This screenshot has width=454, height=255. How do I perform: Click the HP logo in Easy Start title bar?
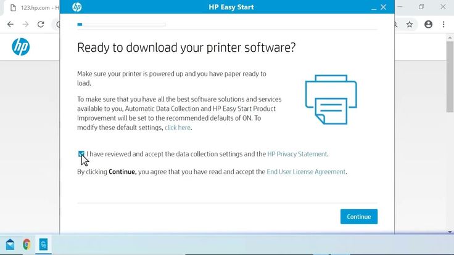click(76, 7)
